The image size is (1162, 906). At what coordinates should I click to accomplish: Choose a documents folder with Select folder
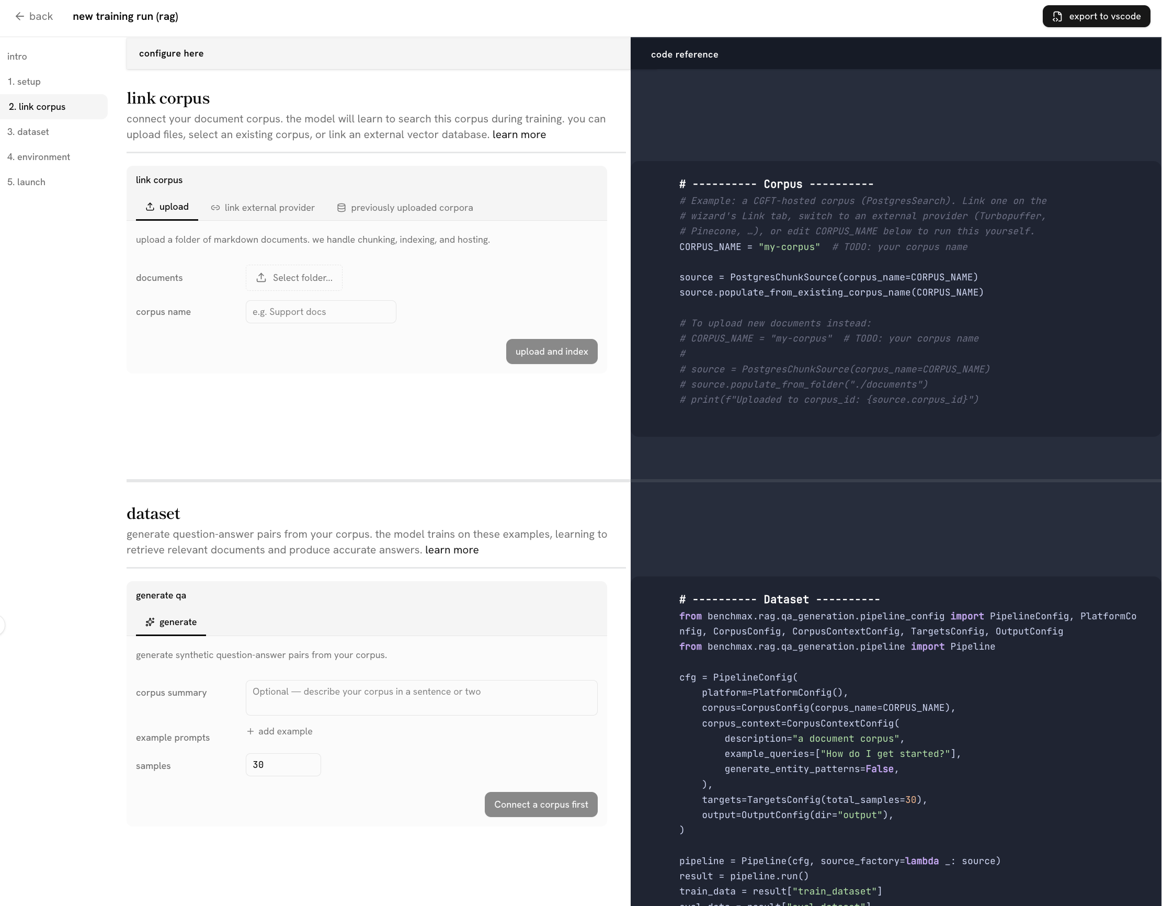pos(294,278)
